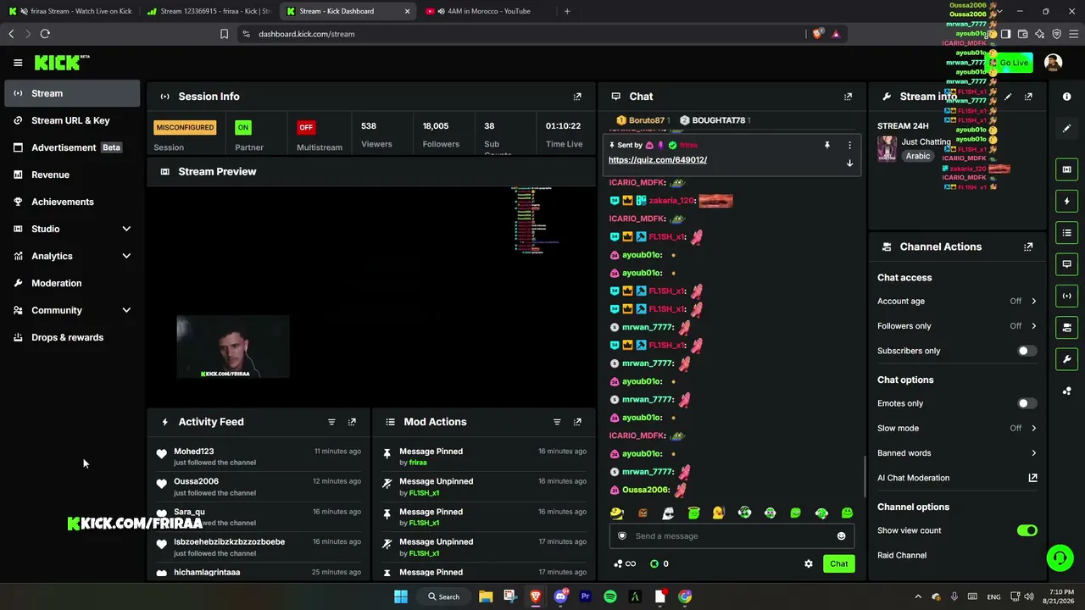
Task: Open Windows taskbar Search
Action: point(444,596)
